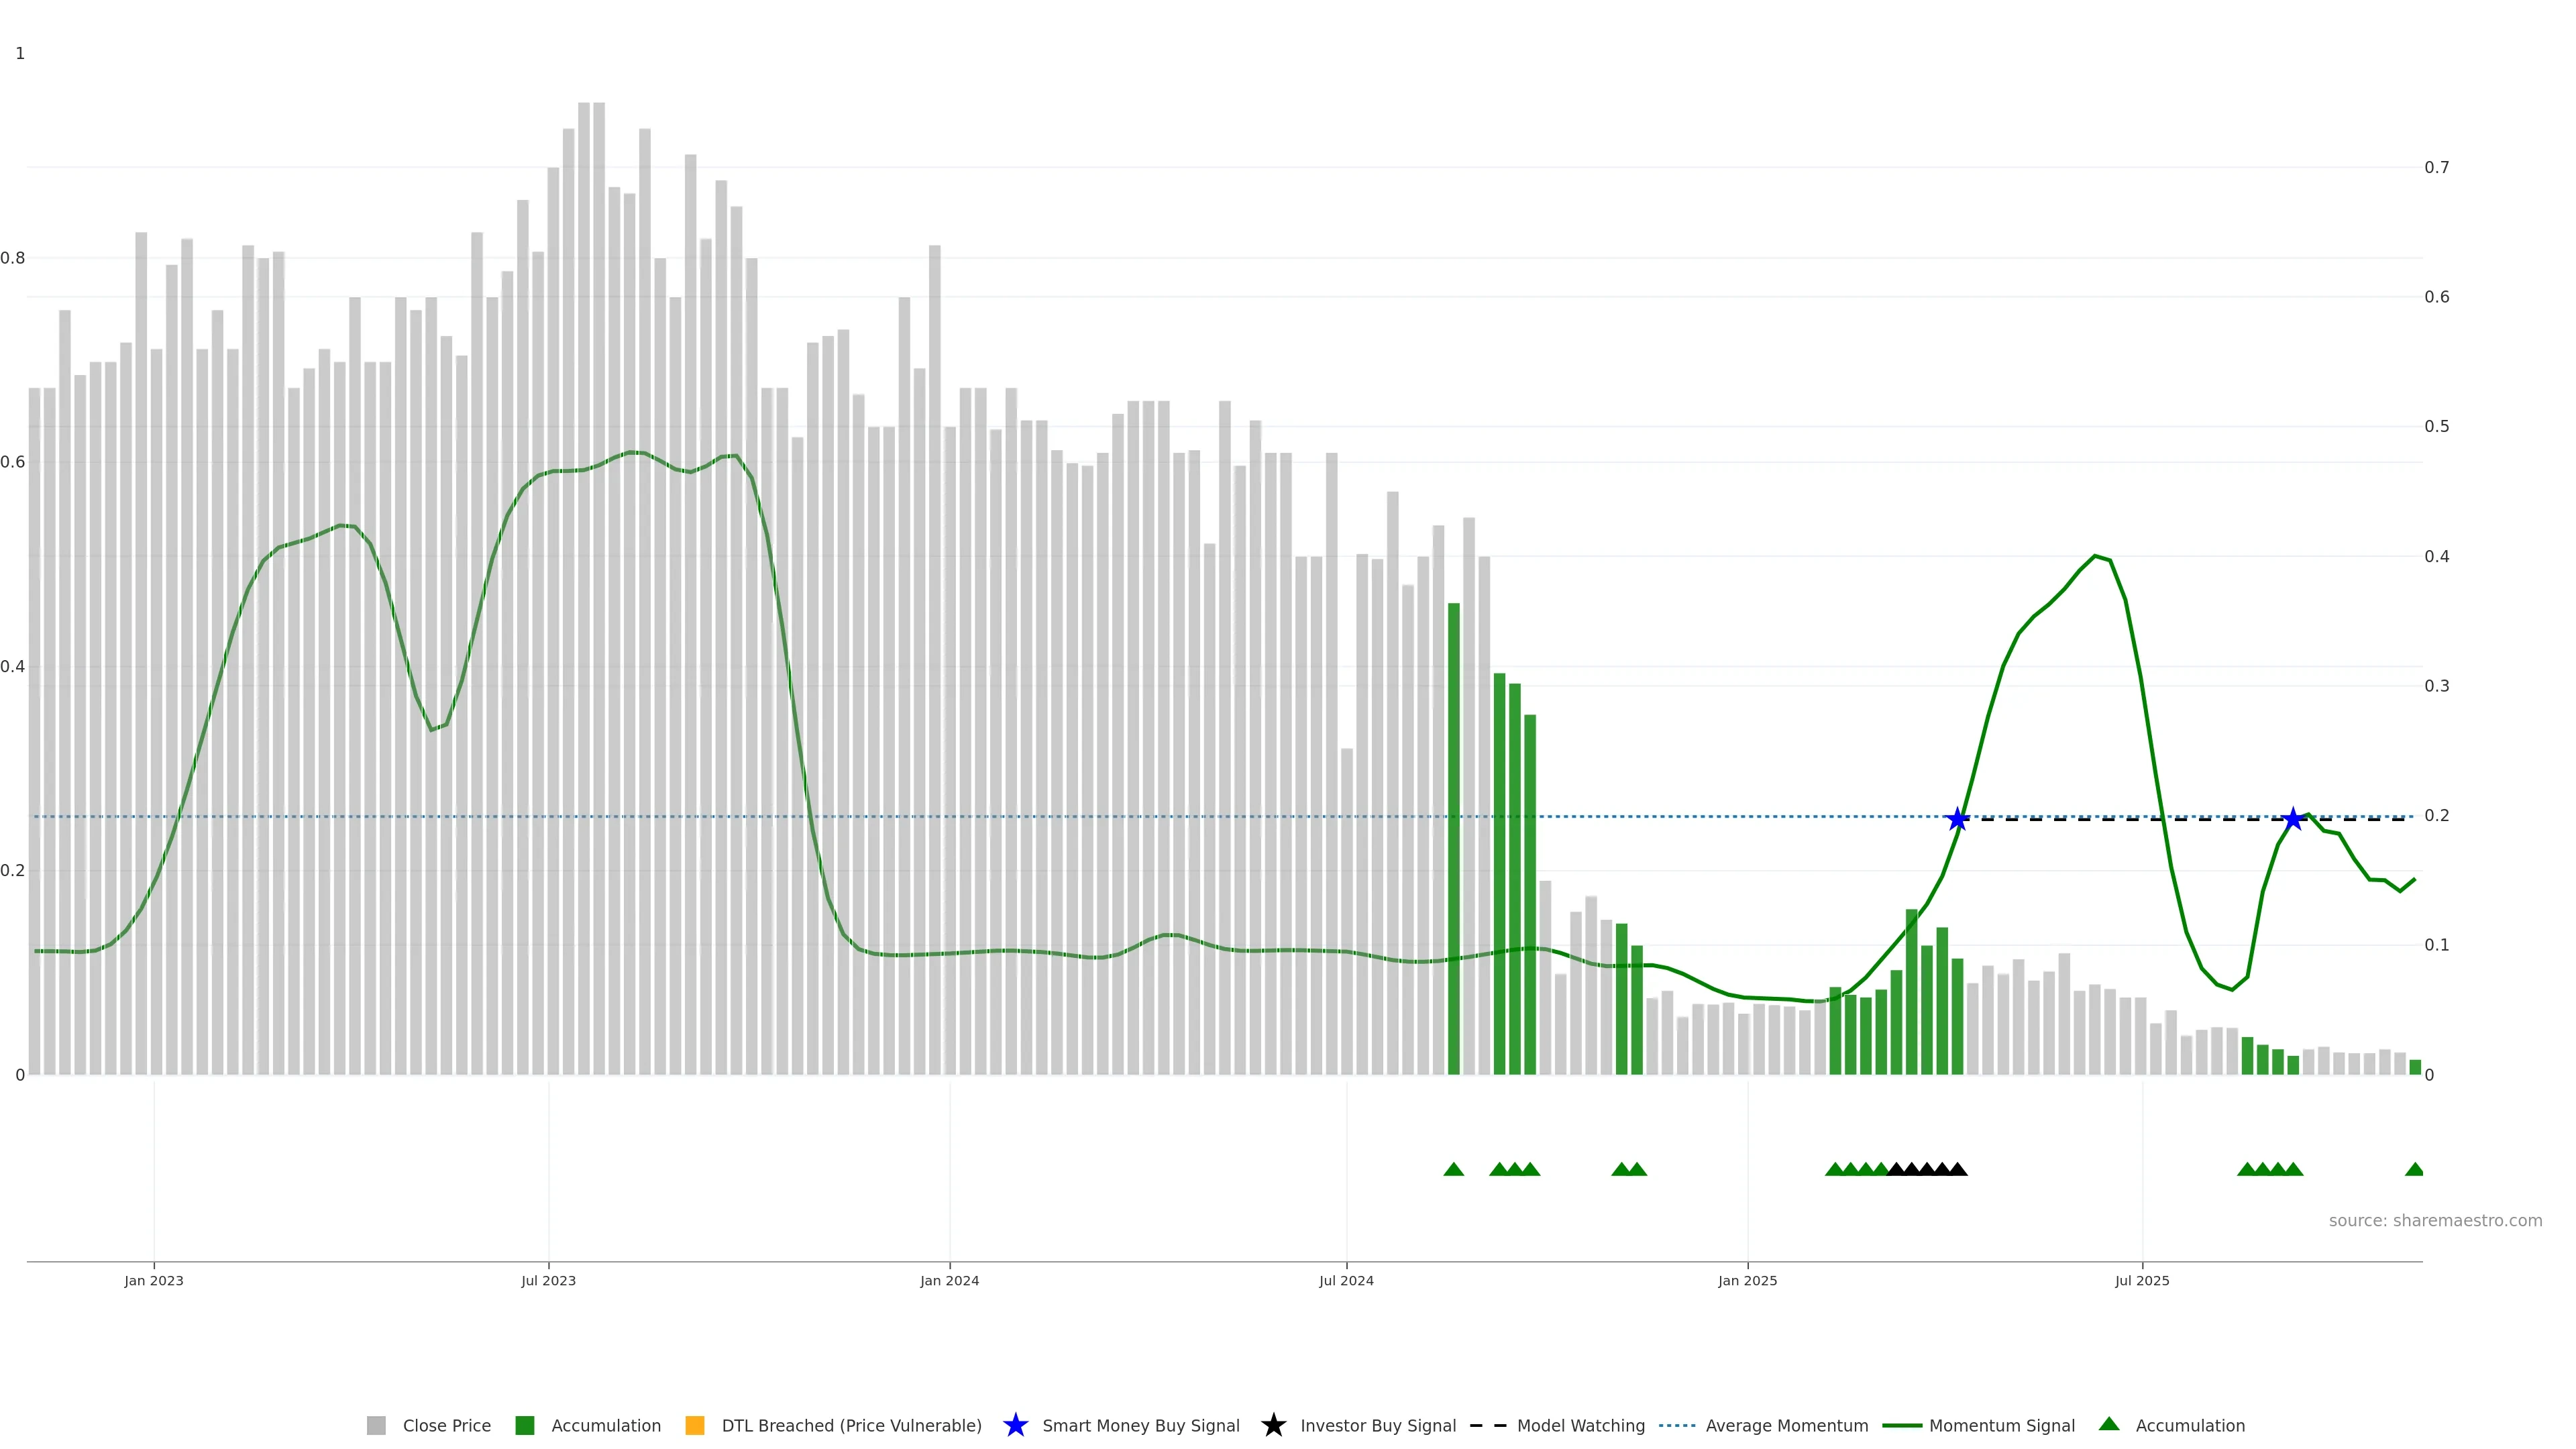Click the blue star Smart Money legend icon
Image resolution: width=2576 pixels, height=1449 pixels.
click(1015, 1425)
